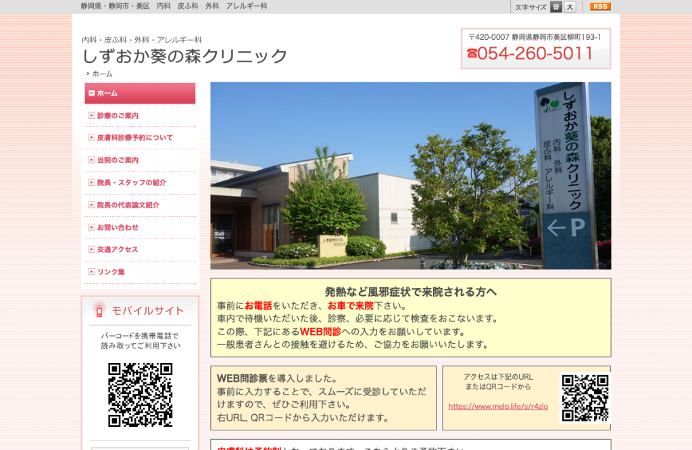The height and width of the screenshot is (450, 692).
Task: Click address text 静岡県静岡市葵区柳町193-1
Action: [x=556, y=38]
